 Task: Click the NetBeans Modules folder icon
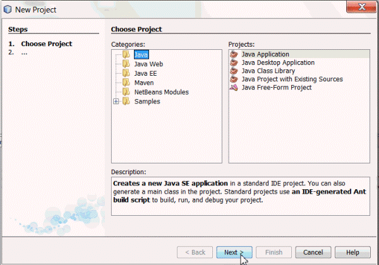[126, 92]
